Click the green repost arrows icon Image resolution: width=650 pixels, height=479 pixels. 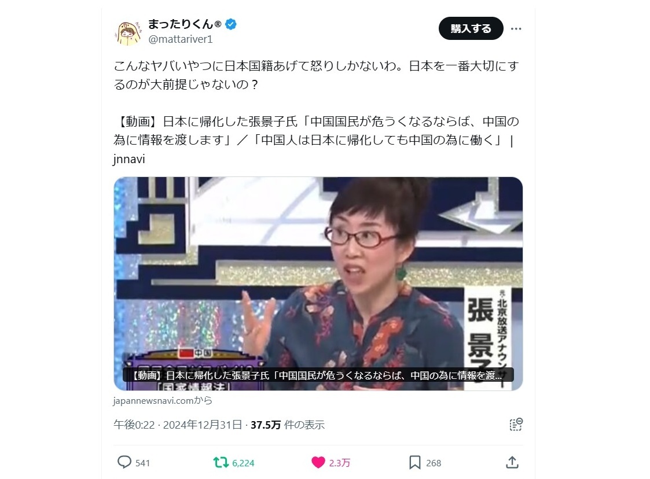[221, 462]
